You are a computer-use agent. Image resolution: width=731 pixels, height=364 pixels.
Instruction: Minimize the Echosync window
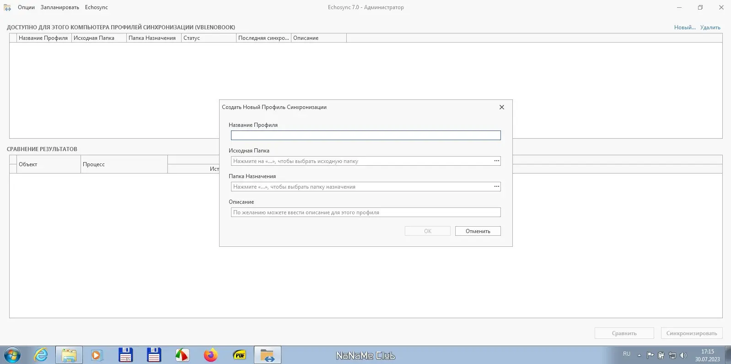pos(679,7)
